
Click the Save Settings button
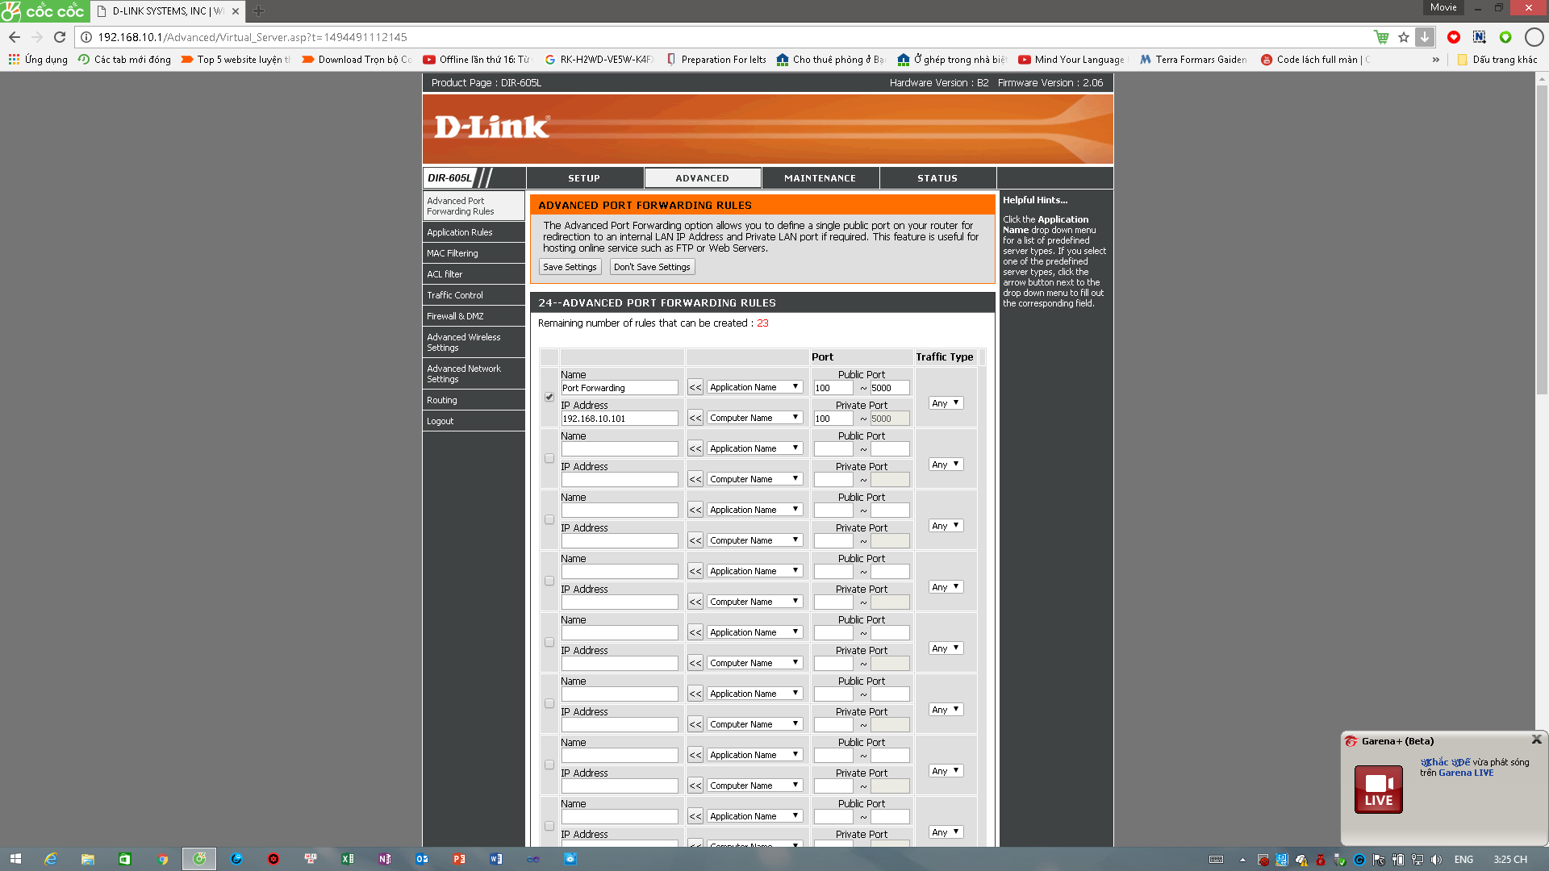pos(570,267)
